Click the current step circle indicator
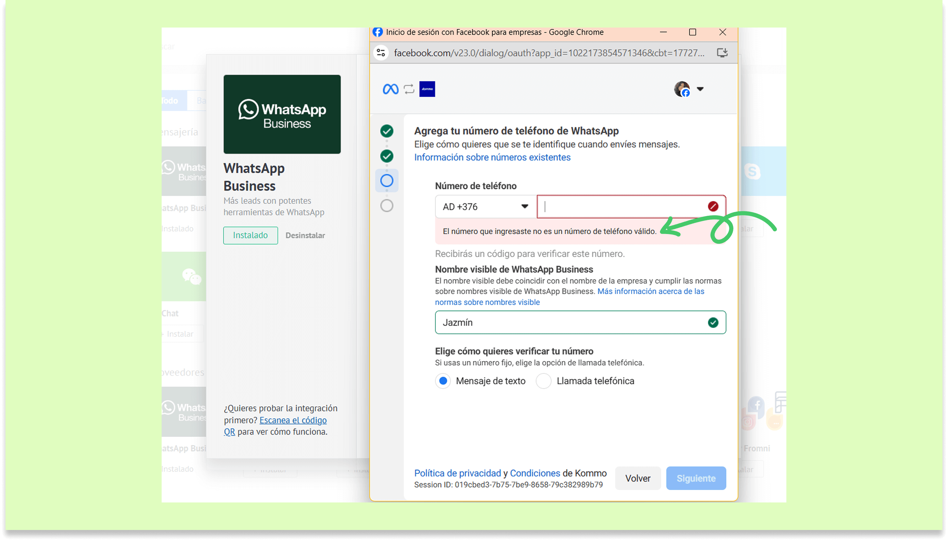 pos(387,181)
